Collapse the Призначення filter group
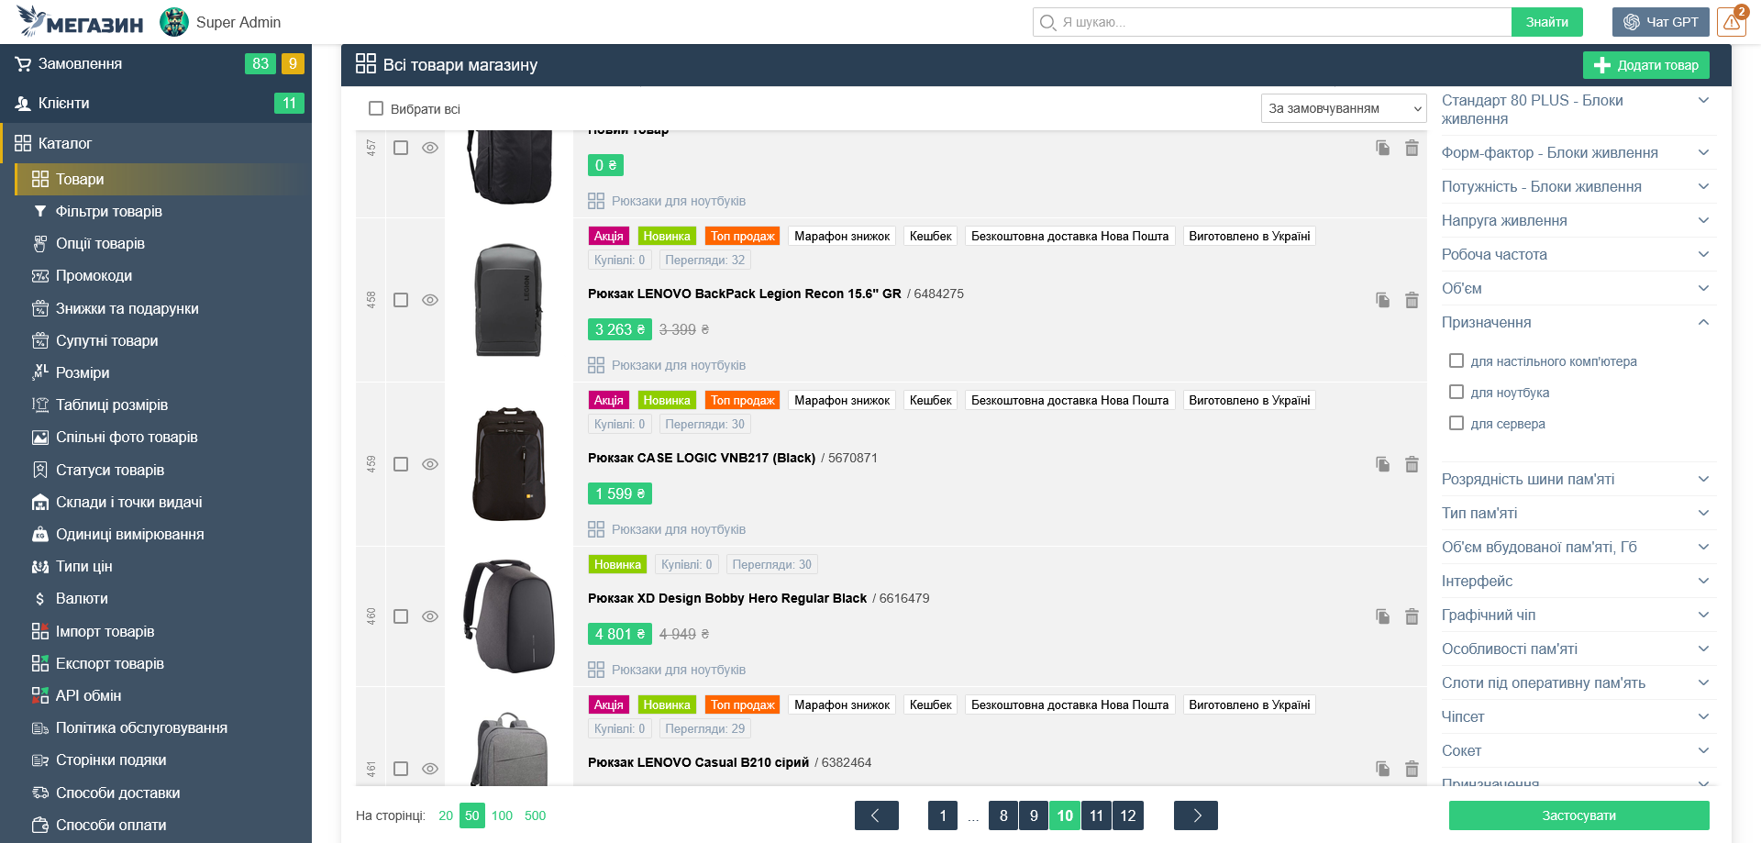The width and height of the screenshot is (1761, 843). [1578, 323]
